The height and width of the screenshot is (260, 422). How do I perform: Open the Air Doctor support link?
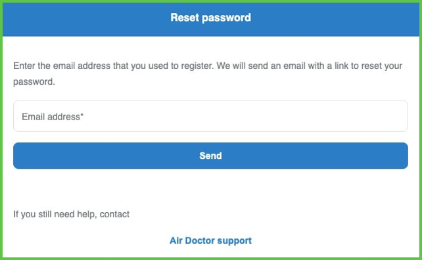pyautogui.click(x=210, y=241)
